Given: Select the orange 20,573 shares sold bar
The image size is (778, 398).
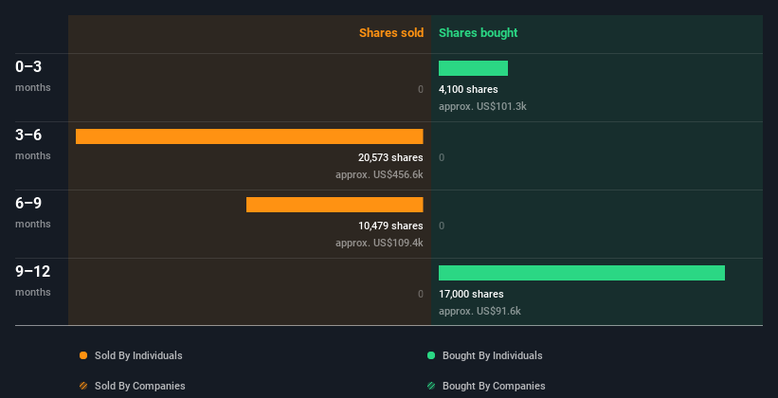Looking at the screenshot, I should [249, 136].
